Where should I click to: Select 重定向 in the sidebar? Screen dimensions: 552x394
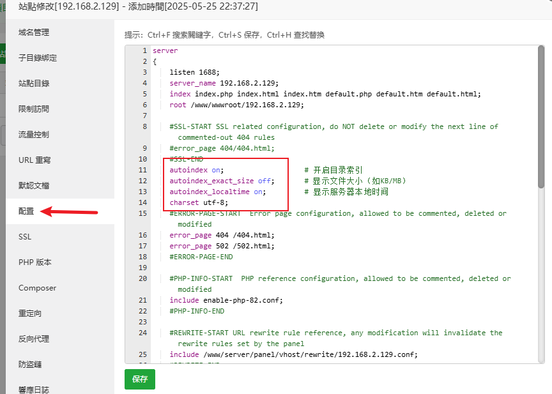click(x=30, y=314)
